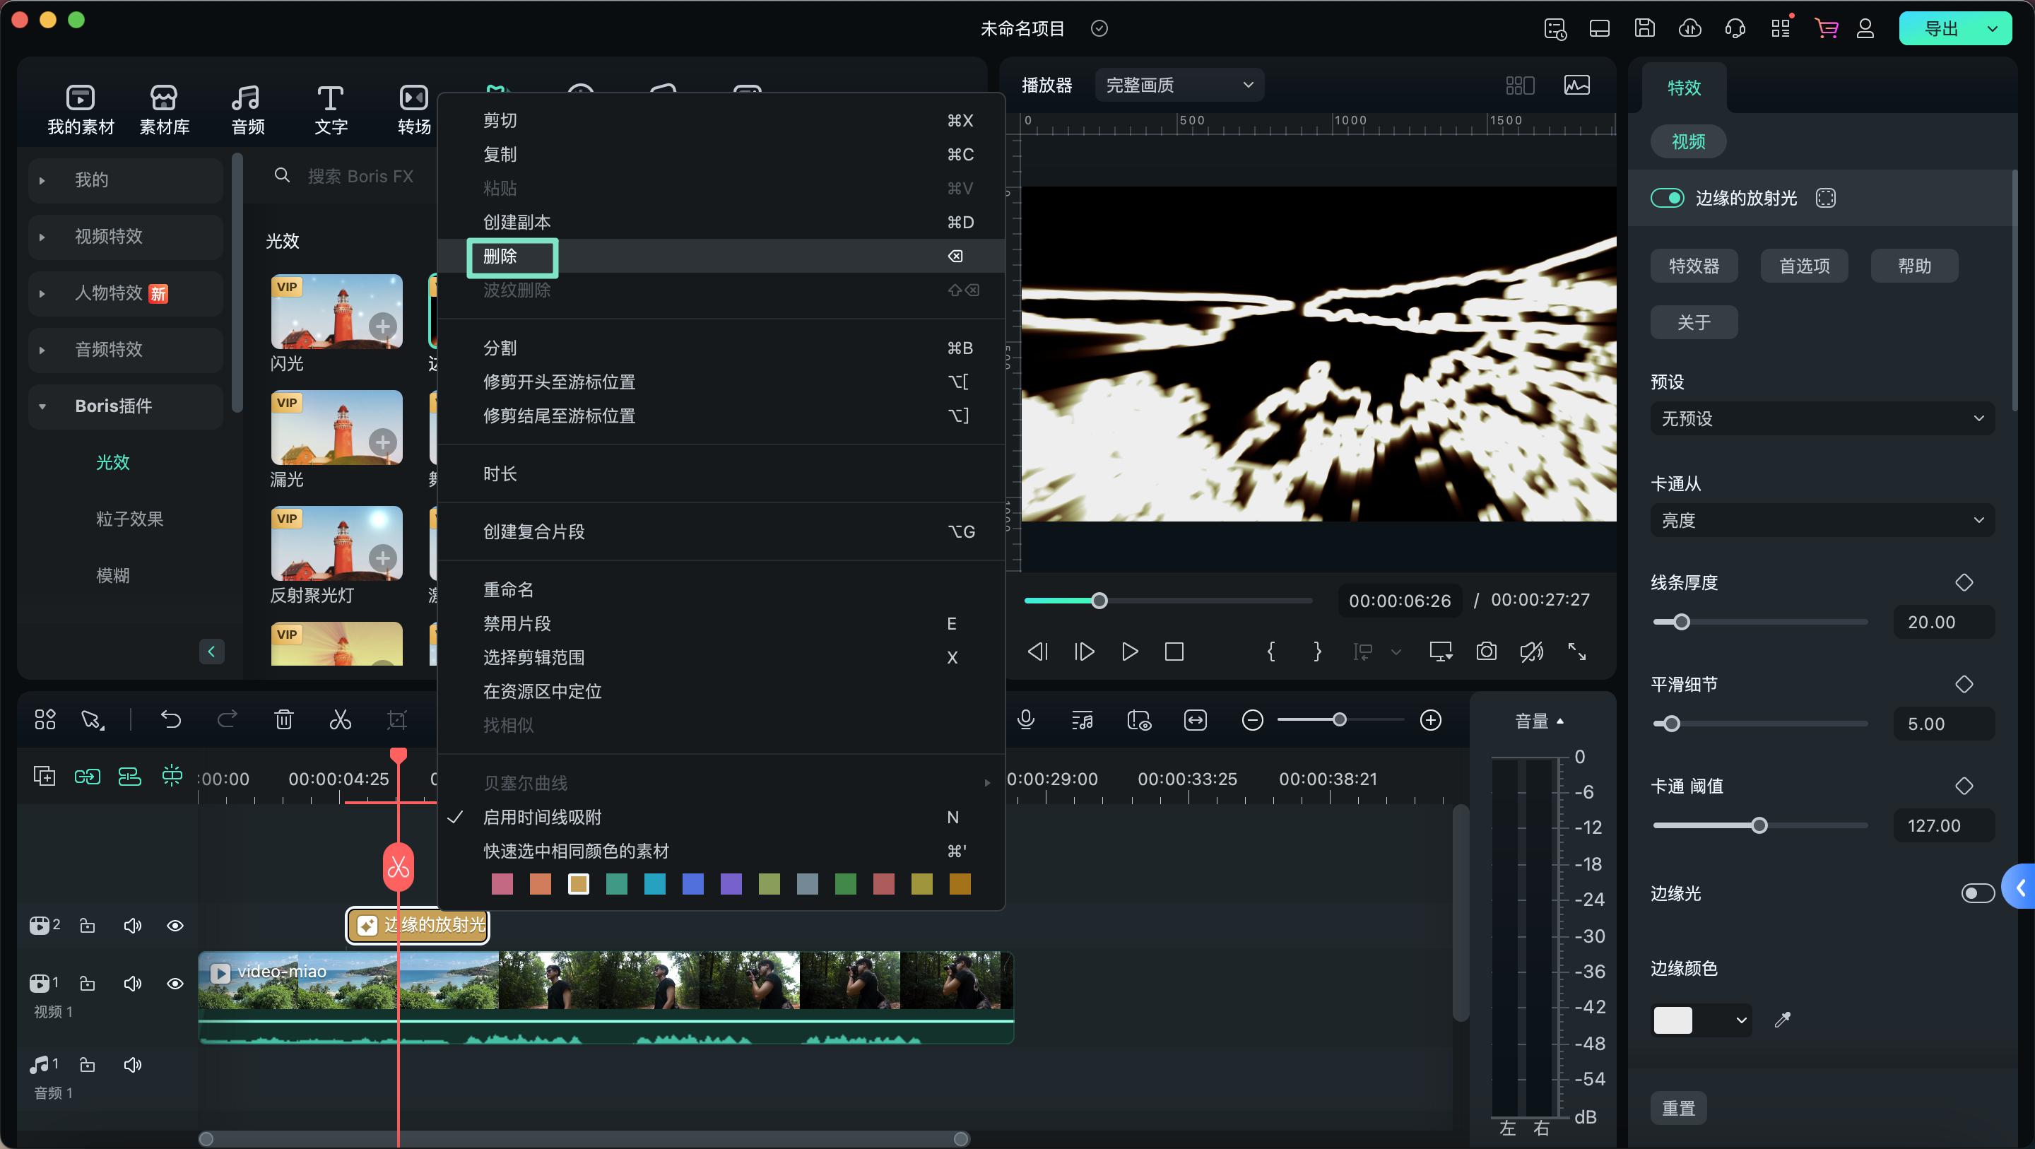Pick the blue color swatch in context menu
Viewport: 2035px width, 1149px height.
click(x=692, y=883)
